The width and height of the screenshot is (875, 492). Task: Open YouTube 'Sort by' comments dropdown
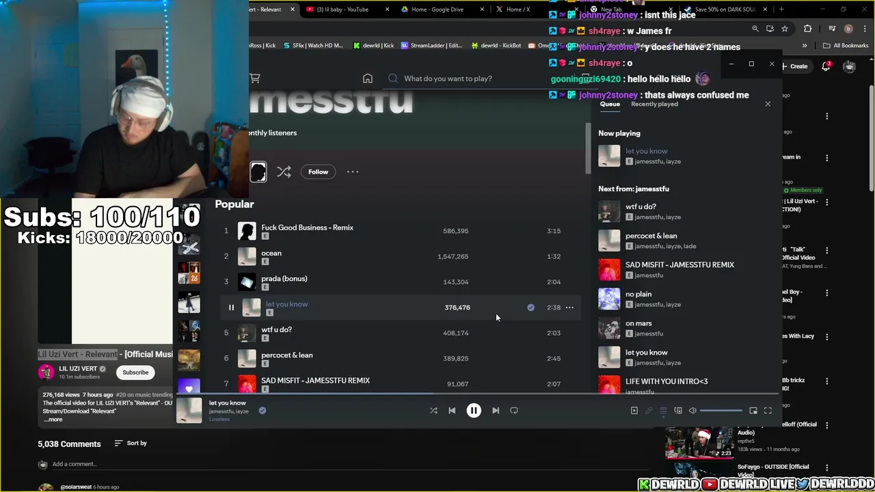pyautogui.click(x=131, y=443)
